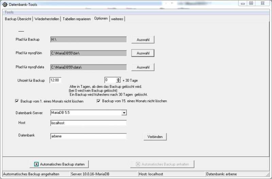Image resolution: width=272 pixels, height=179 pixels.
Task: Open the Wiederherstellen tab
Action: 47,19
